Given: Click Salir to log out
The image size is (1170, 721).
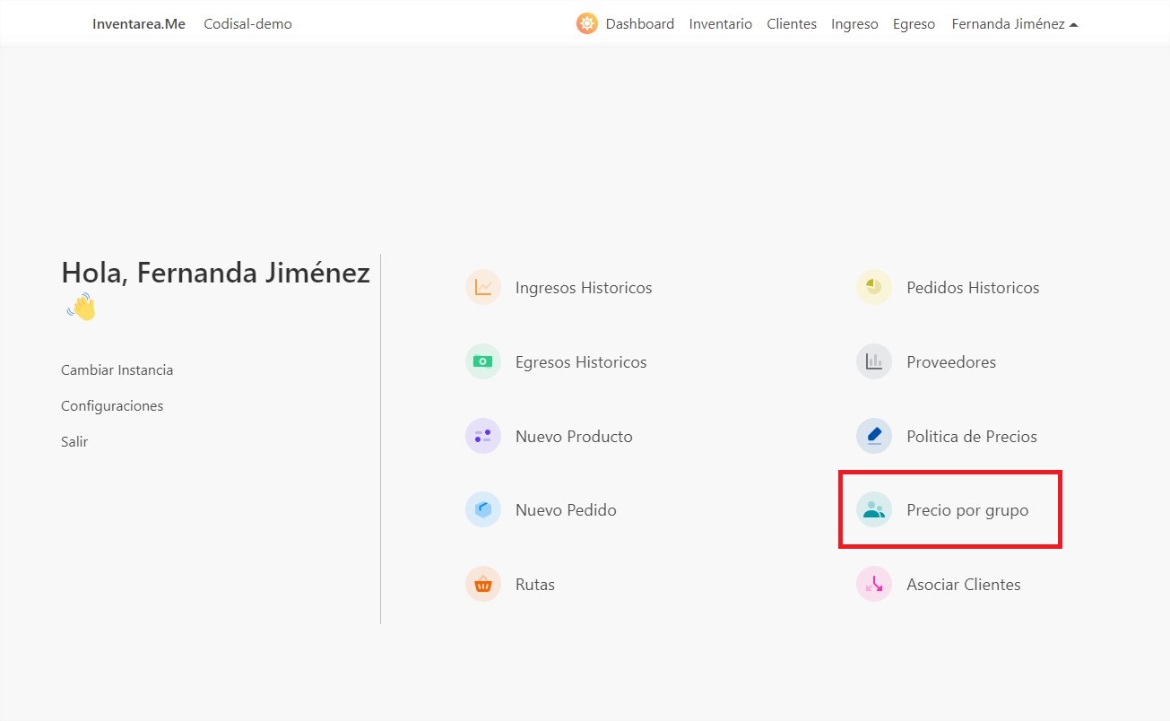Looking at the screenshot, I should coord(74,441).
